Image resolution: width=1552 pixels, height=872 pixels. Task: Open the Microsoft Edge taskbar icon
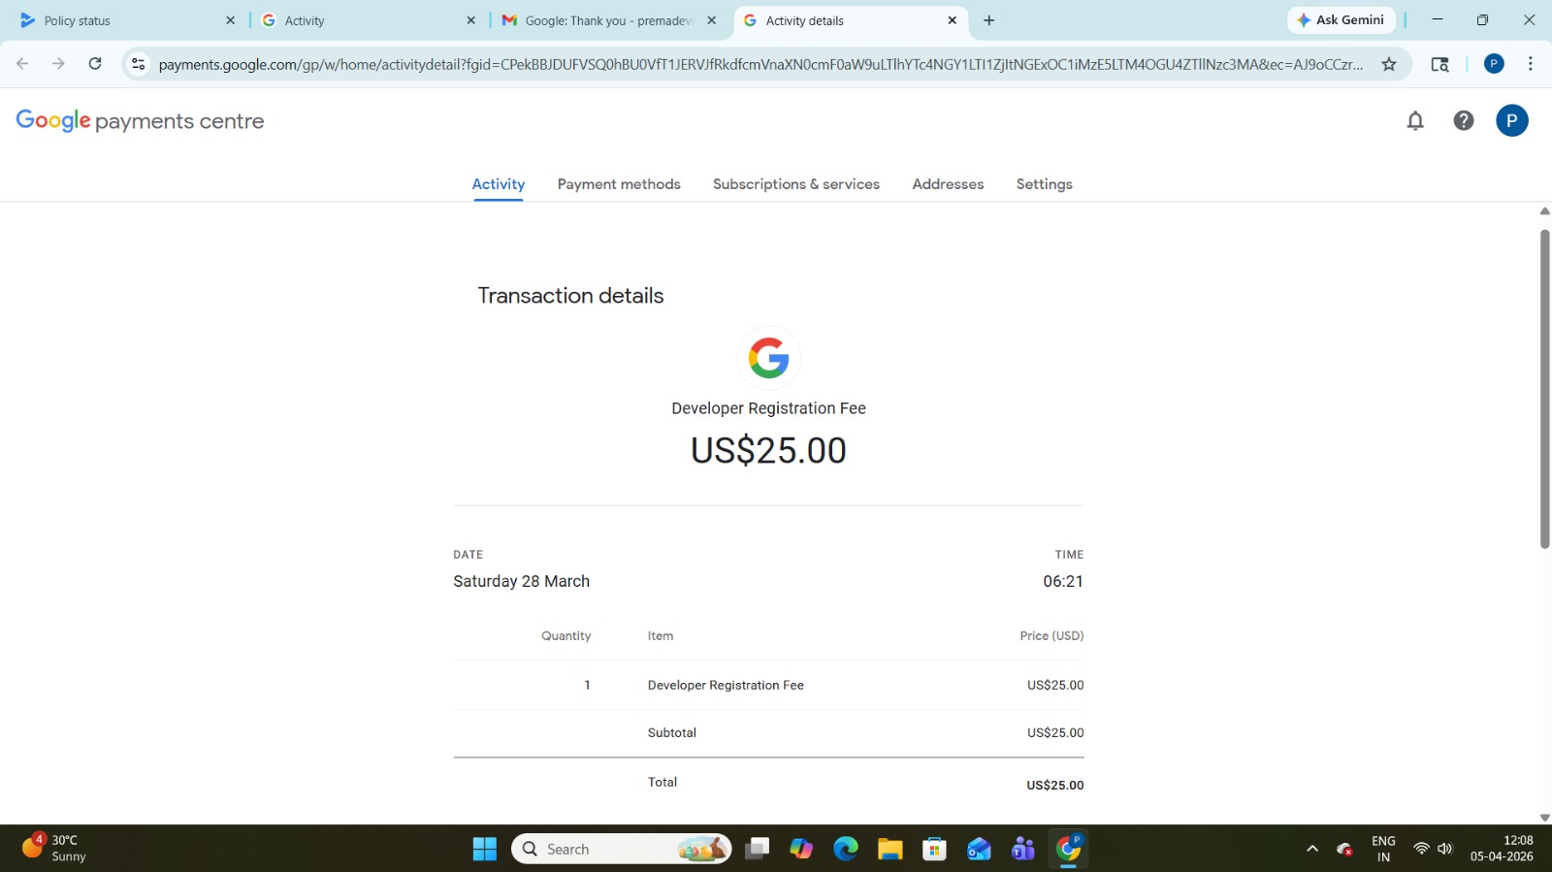(x=846, y=849)
